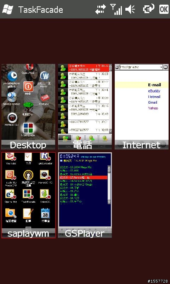This screenshot has height=284, width=170.
Task: Switch to the Desktop task thumbnail
Action: 28,106
